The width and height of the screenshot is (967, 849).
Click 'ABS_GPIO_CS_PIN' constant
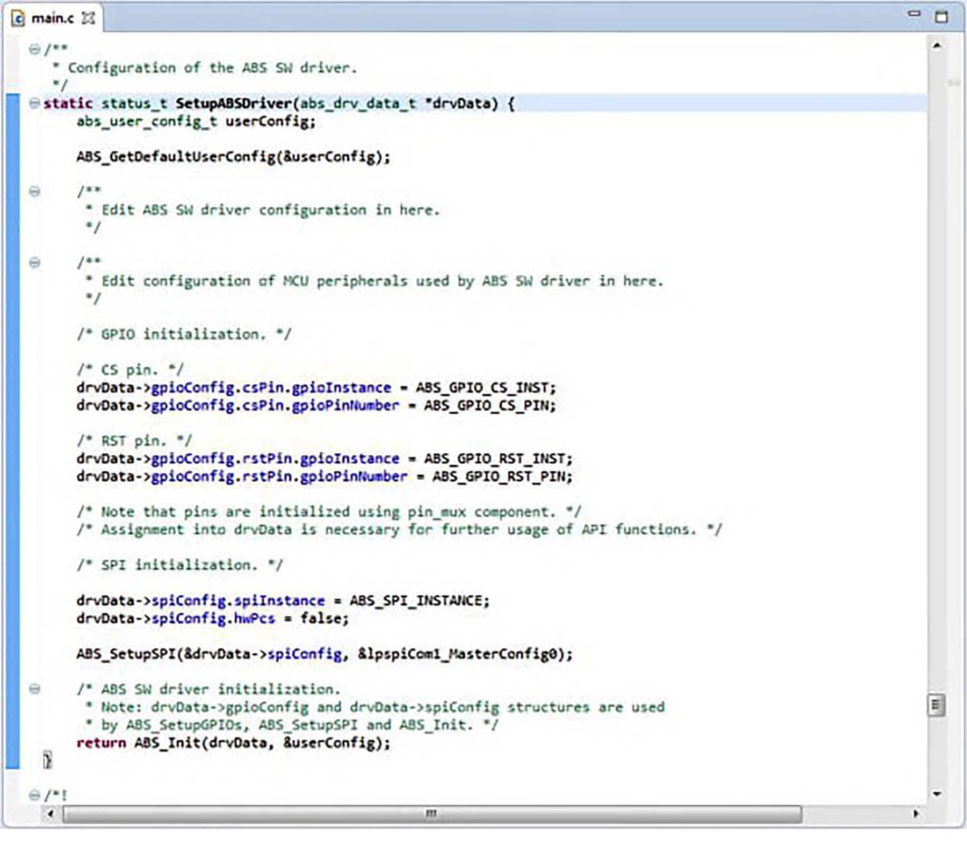(x=486, y=406)
